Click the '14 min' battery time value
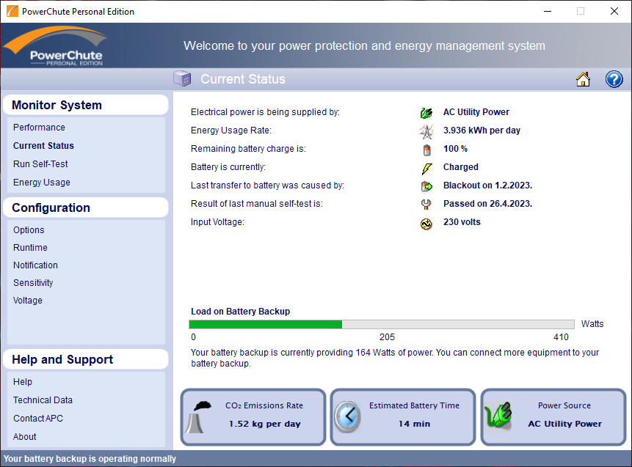 point(414,424)
